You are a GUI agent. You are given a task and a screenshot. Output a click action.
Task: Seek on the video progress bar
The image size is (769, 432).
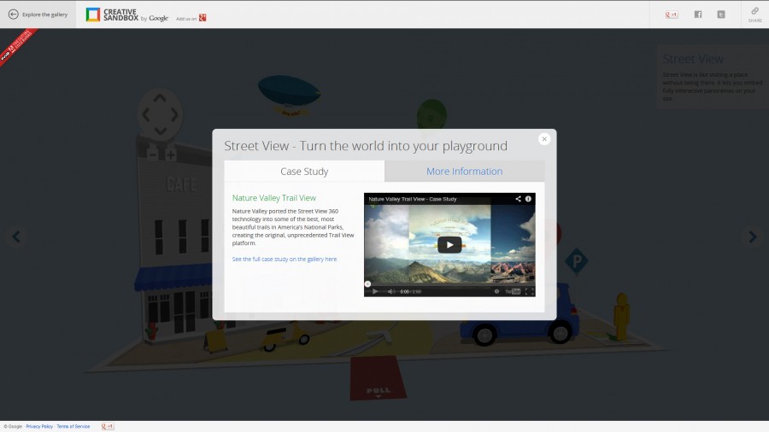point(449,284)
